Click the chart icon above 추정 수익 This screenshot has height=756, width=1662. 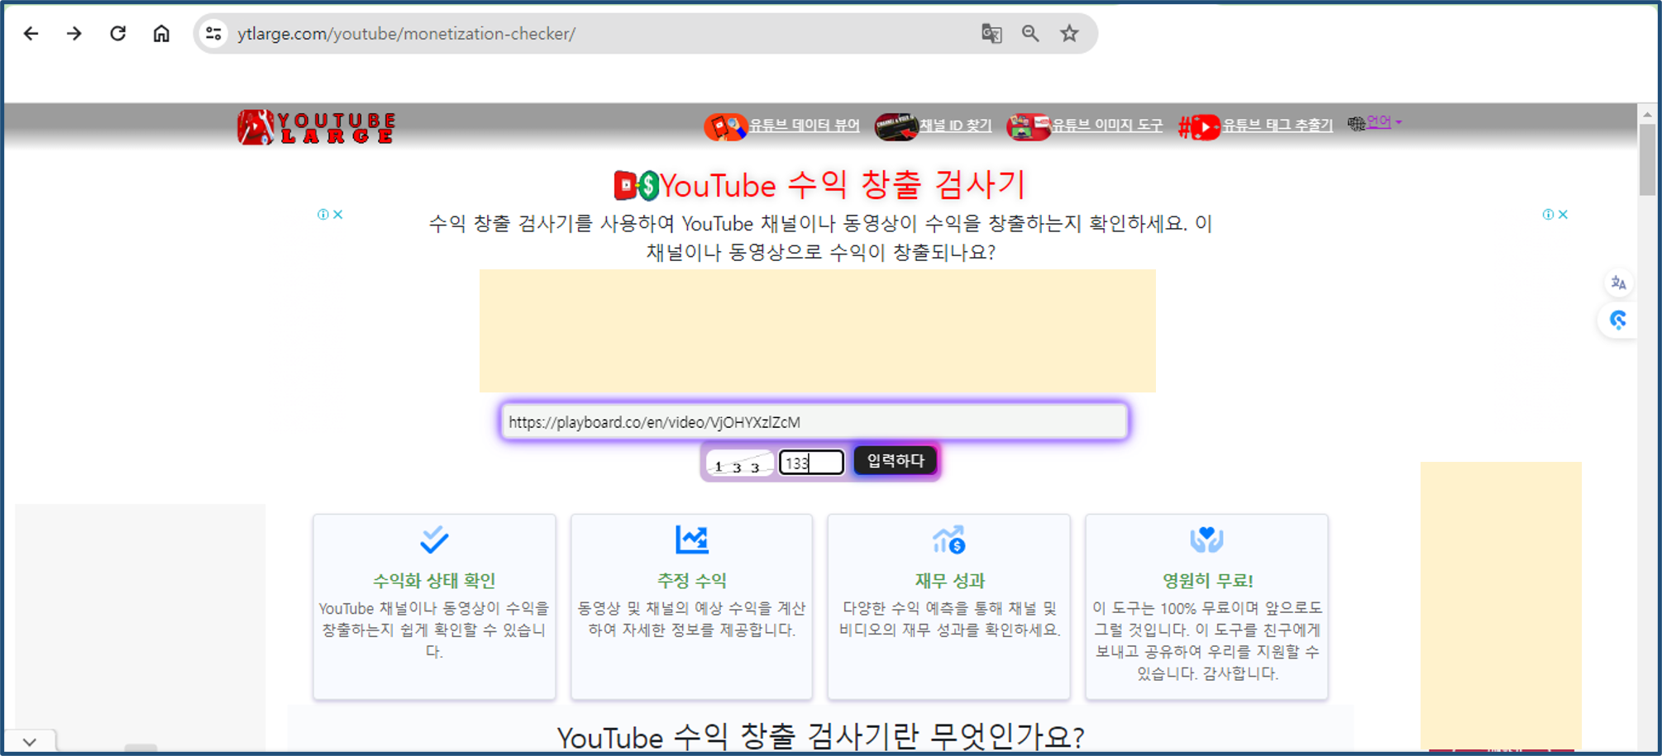(691, 540)
